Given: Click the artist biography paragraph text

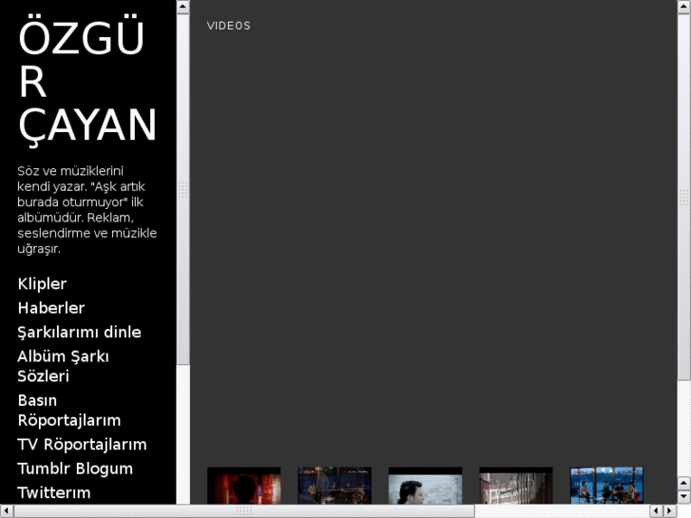Looking at the screenshot, I should [x=86, y=209].
